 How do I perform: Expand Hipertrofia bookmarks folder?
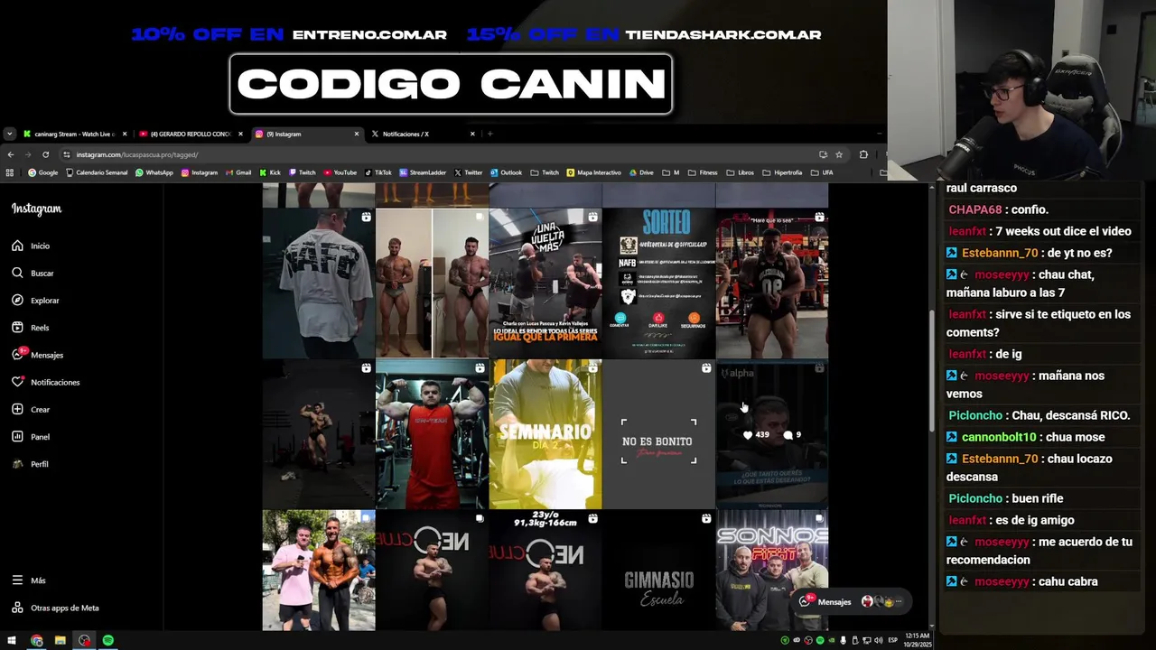[x=782, y=172]
